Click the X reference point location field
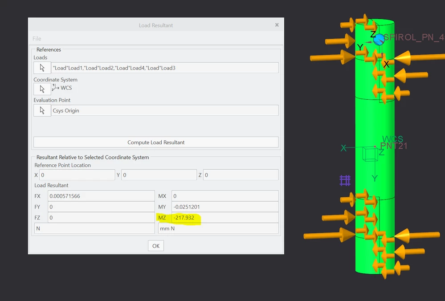Image resolution: width=445 pixels, height=301 pixels. coord(76,175)
